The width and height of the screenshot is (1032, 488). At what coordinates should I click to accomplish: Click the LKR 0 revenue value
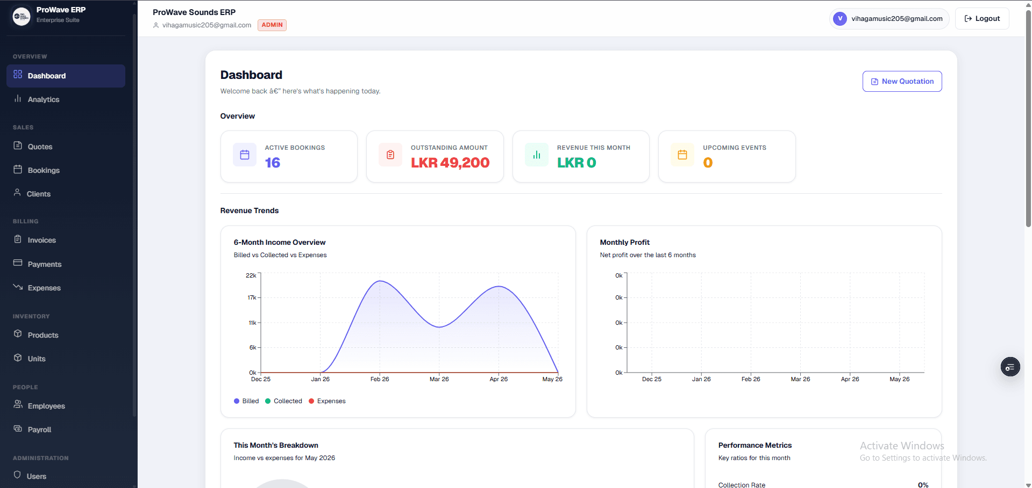click(x=577, y=163)
